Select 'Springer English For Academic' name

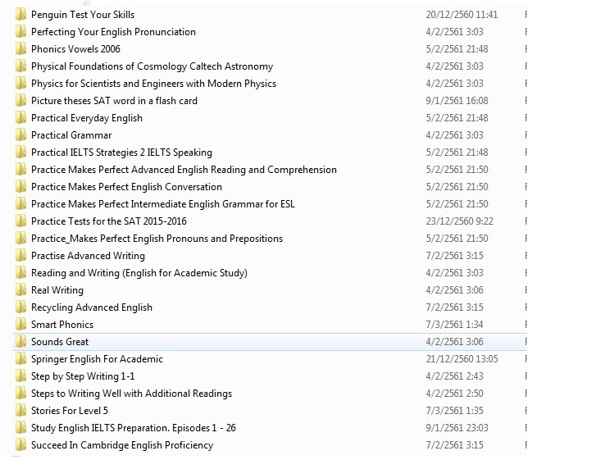pyautogui.click(x=97, y=360)
